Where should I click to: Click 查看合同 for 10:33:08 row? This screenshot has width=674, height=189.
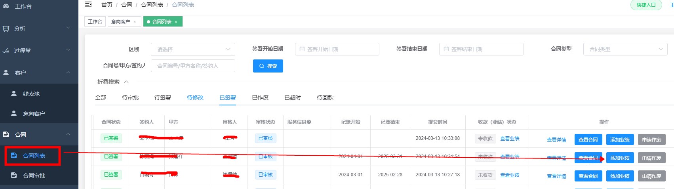(588, 139)
